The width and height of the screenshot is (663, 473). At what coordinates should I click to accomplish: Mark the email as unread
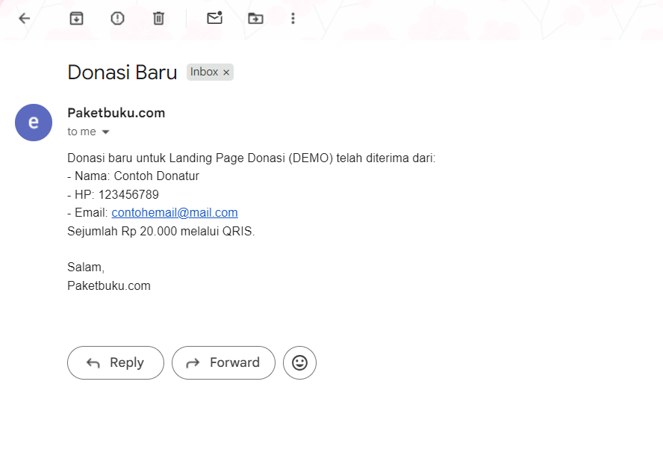pyautogui.click(x=215, y=19)
